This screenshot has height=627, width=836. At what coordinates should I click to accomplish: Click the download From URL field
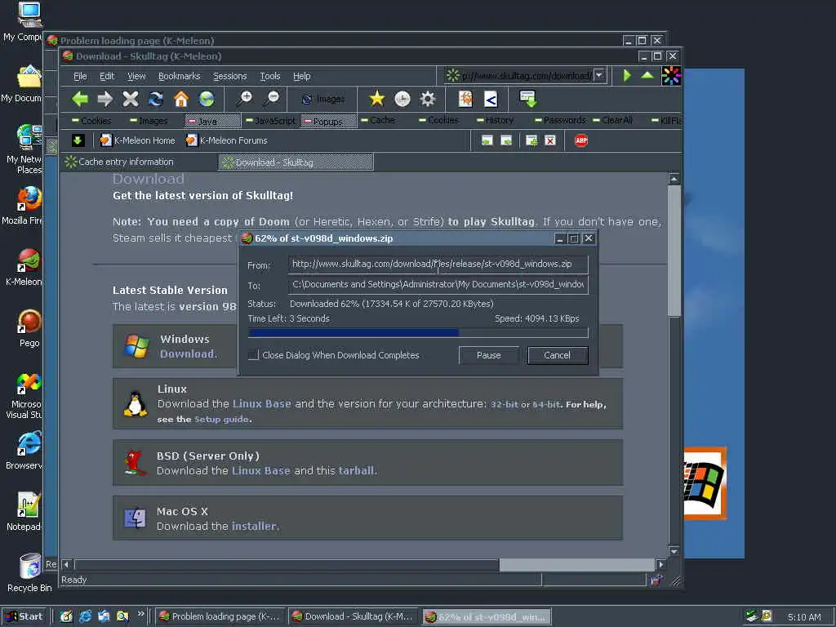[x=438, y=264]
